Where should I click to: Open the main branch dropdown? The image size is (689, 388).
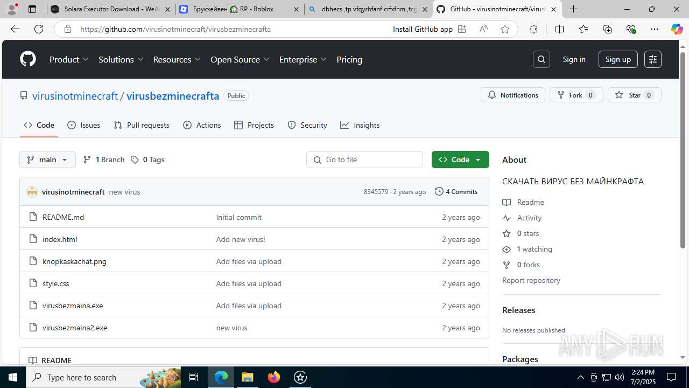tap(47, 160)
